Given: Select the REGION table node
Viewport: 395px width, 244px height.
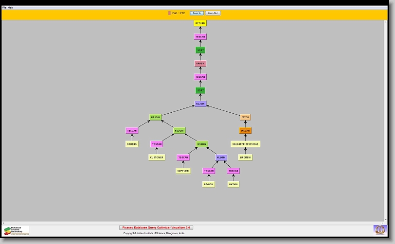Looking at the screenshot, I should point(209,184).
